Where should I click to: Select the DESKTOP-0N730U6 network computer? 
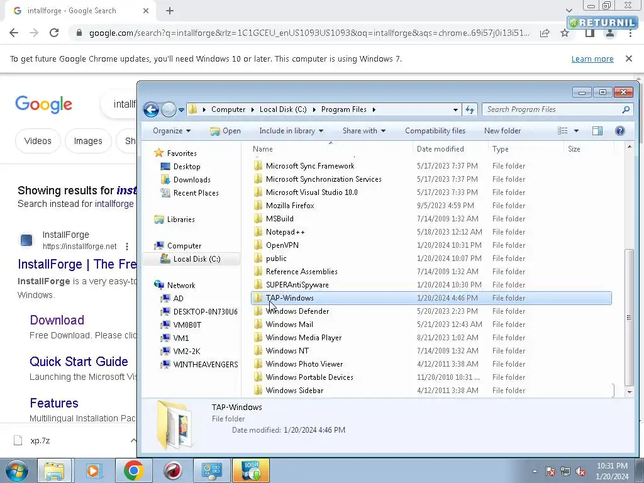click(205, 311)
